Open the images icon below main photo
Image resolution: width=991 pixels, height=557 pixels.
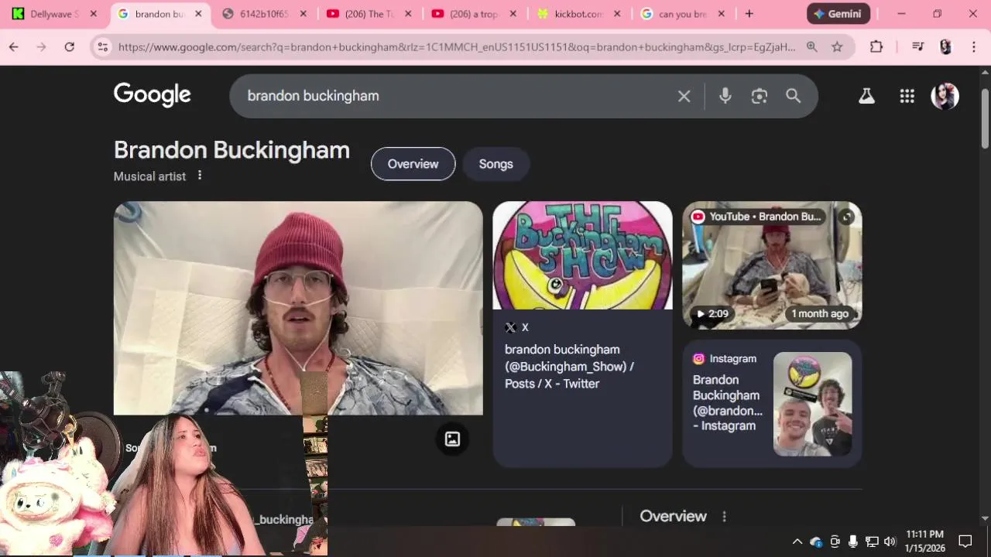(x=453, y=439)
